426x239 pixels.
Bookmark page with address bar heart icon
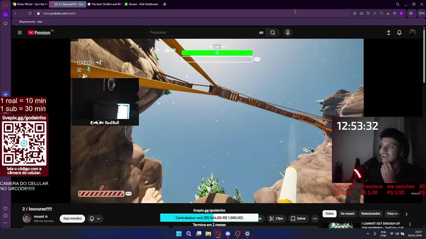click(x=381, y=13)
